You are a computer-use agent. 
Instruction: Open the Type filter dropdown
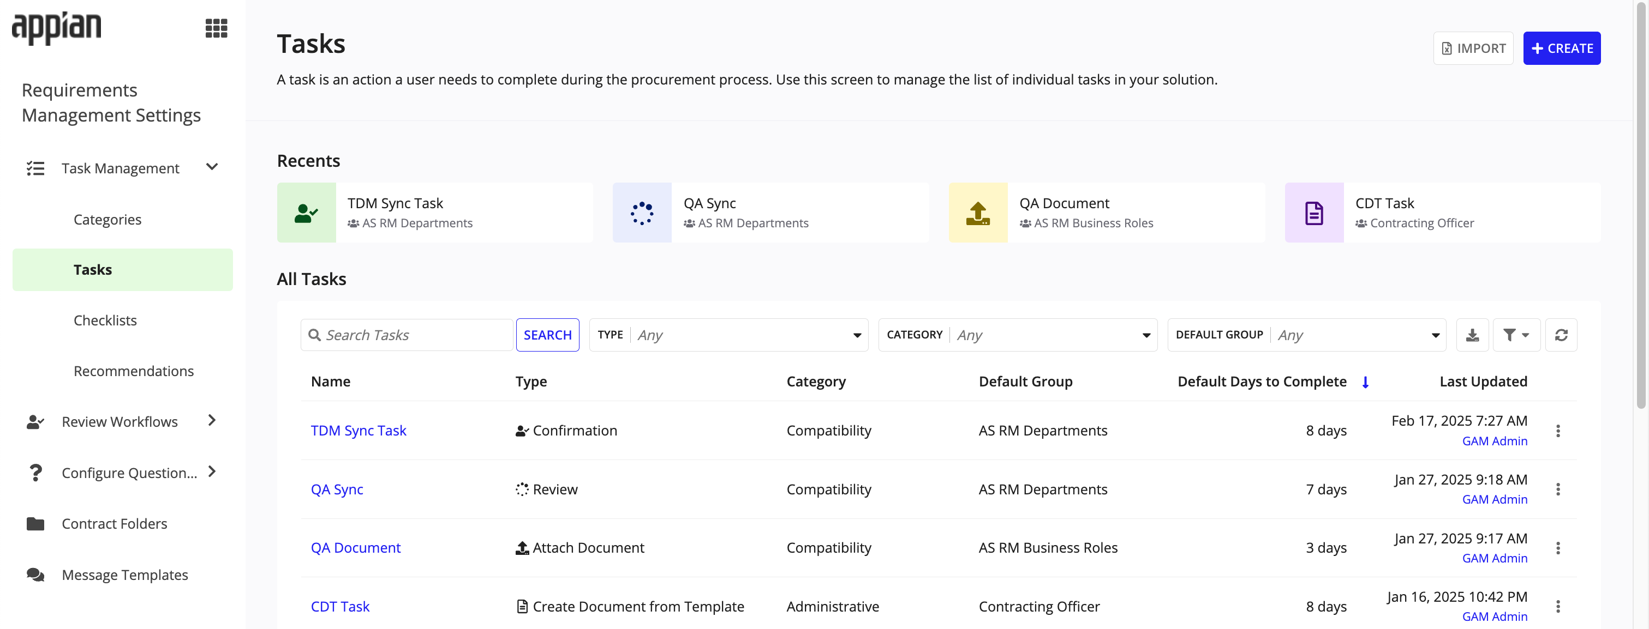tap(728, 335)
